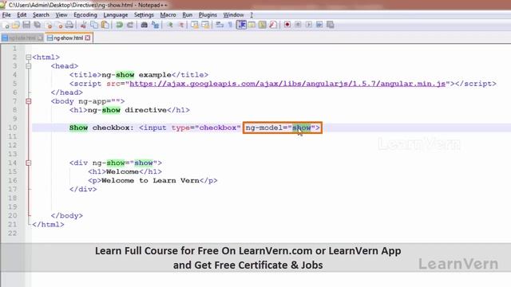511x287 pixels.
Task: Click 'ng-show directive' heading text on line 8
Action: point(127,110)
